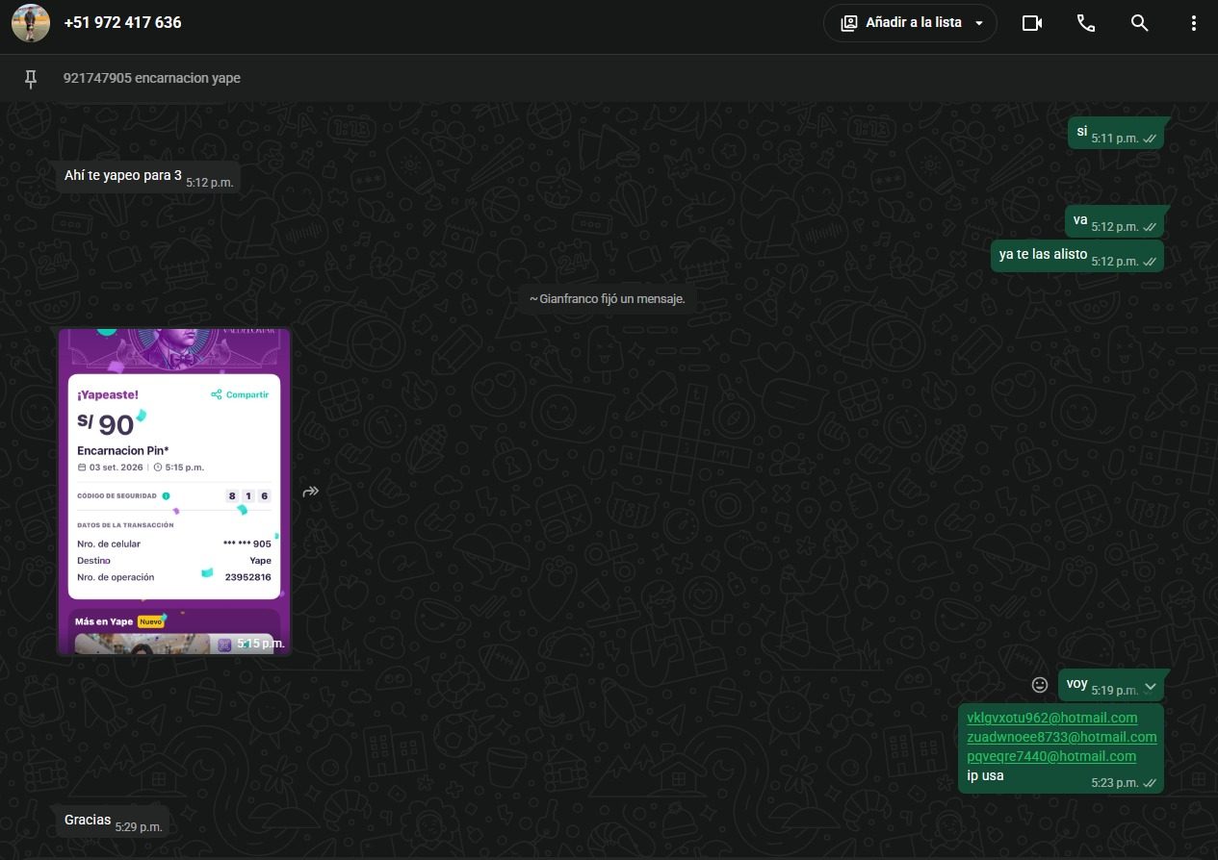The image size is (1218, 860).
Task: Select the "ya te las alisto" message
Action: click(1076, 256)
